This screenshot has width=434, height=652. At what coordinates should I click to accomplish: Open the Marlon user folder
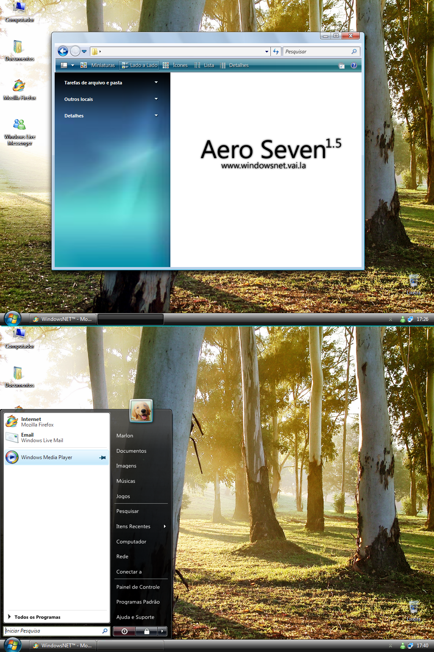pyautogui.click(x=125, y=436)
